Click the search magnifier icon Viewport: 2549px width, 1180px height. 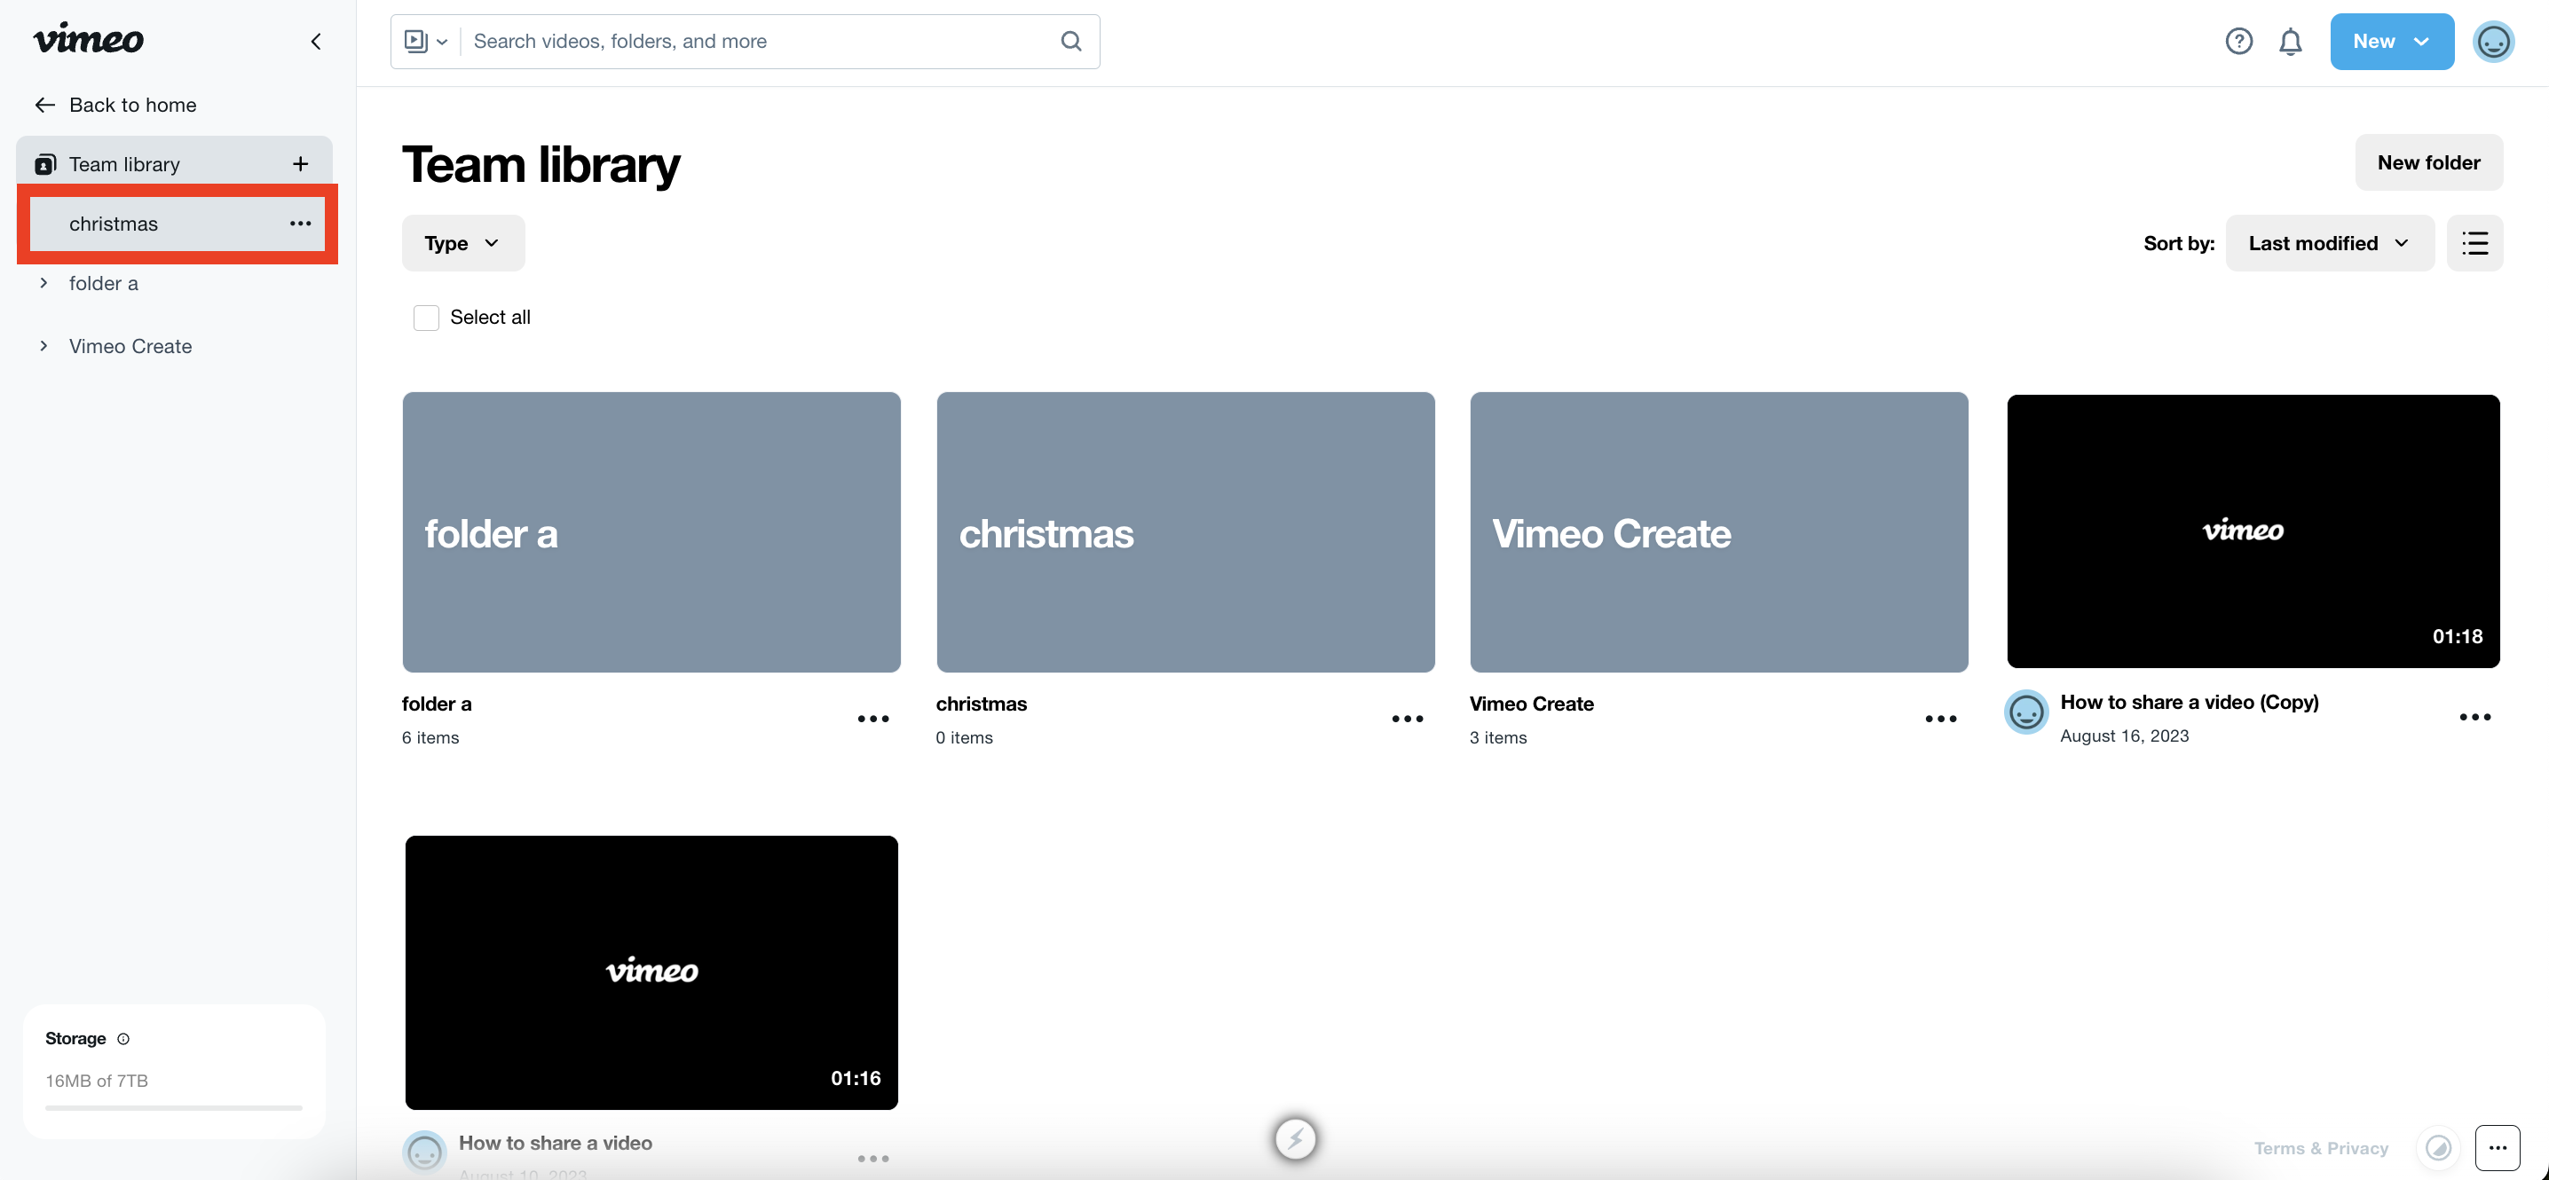click(x=1071, y=41)
